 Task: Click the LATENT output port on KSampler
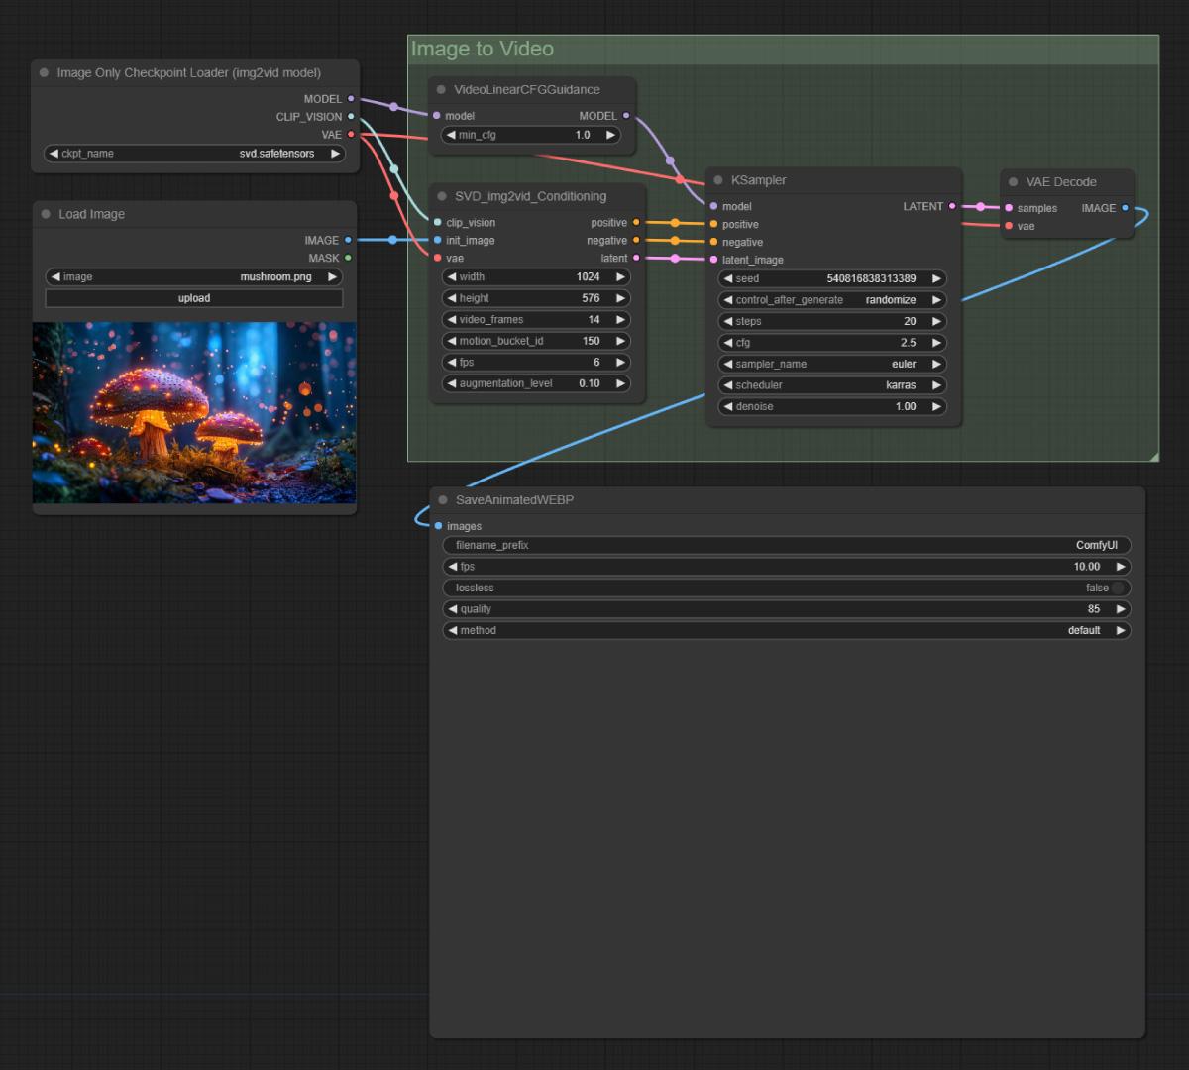952,206
